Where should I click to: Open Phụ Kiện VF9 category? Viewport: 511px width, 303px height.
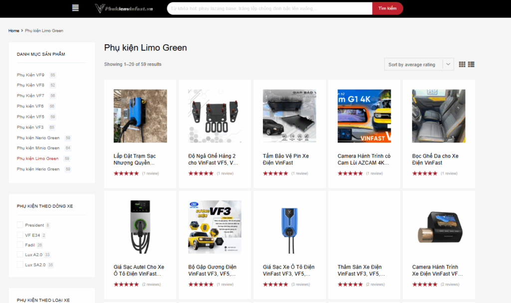[x=30, y=75]
